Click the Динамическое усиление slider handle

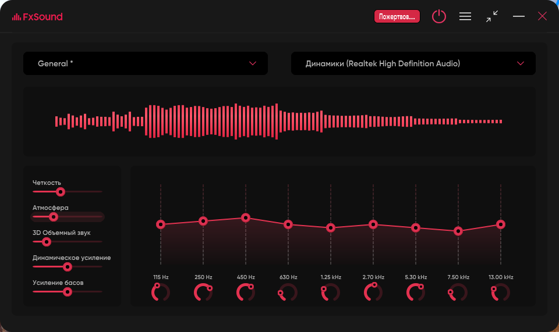point(68,267)
